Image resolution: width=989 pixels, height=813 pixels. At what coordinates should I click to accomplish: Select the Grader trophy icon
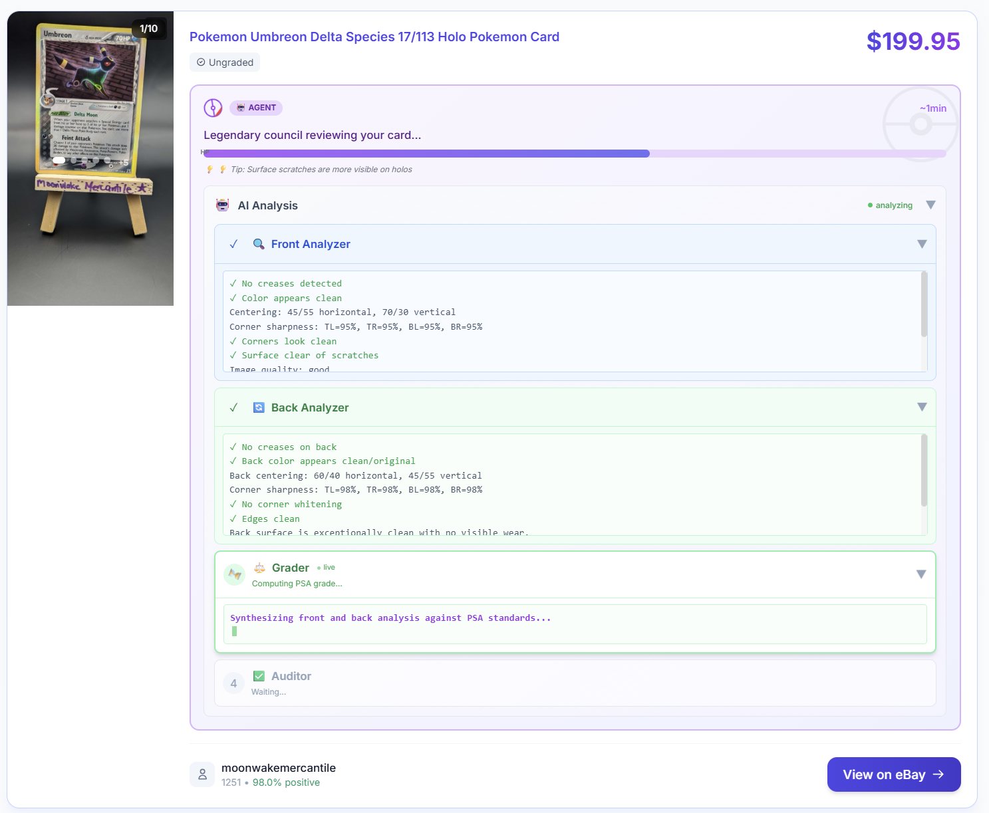coord(261,567)
